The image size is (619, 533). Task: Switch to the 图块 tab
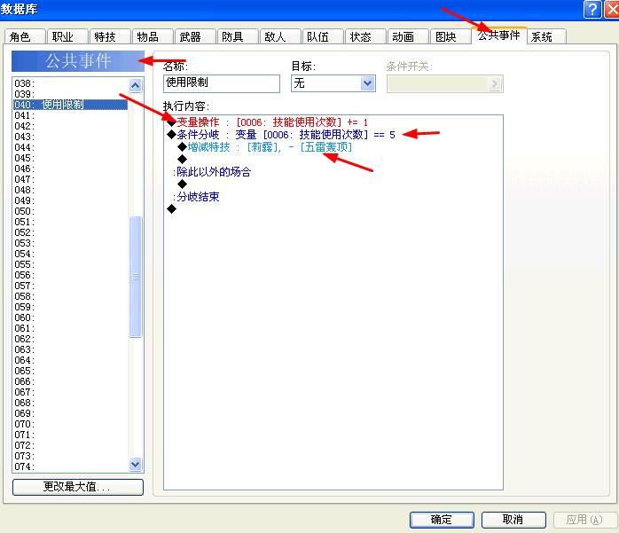click(451, 36)
